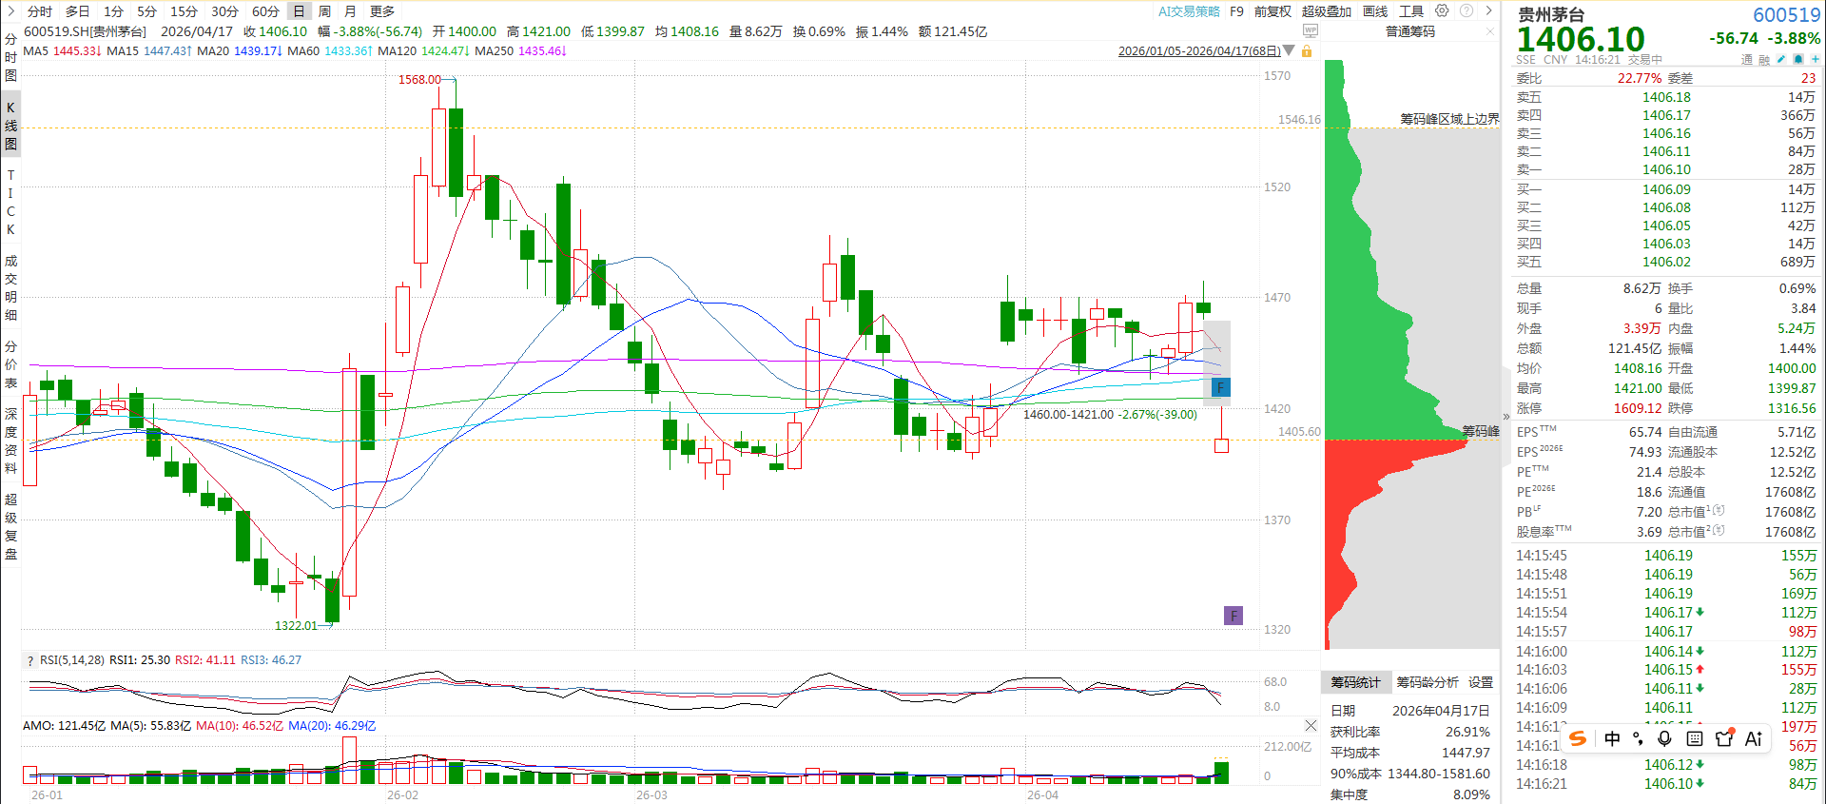Viewport: 1826px width, 804px height.
Task: Click the orange lock icon beside date range
Action: click(x=1307, y=51)
